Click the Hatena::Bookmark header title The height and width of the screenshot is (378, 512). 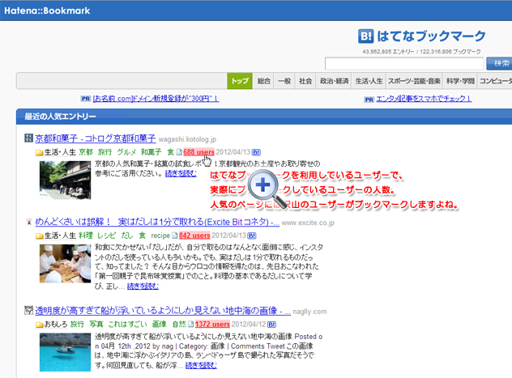pyautogui.click(x=47, y=11)
